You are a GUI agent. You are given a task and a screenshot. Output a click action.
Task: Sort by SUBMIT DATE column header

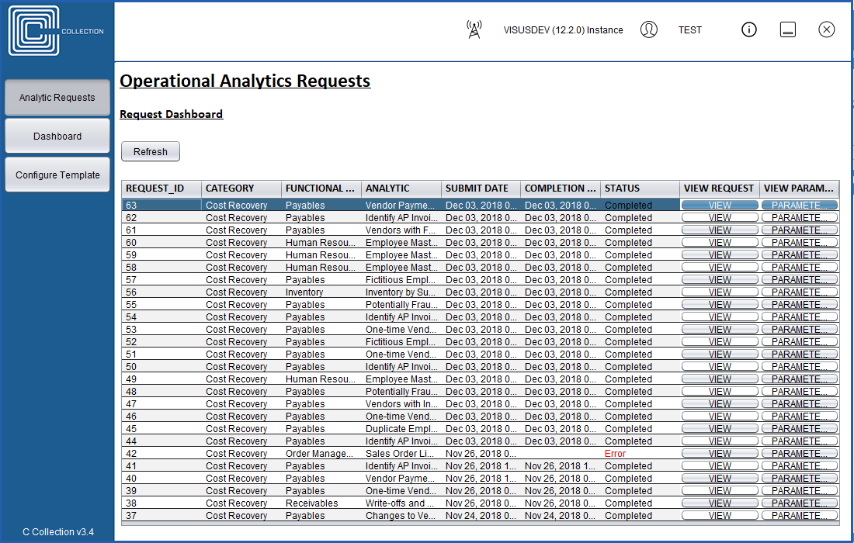click(x=481, y=188)
